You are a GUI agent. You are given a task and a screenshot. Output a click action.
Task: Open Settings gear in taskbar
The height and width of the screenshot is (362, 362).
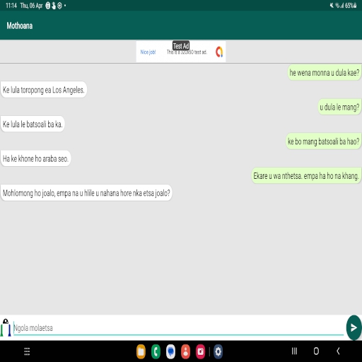(x=218, y=351)
